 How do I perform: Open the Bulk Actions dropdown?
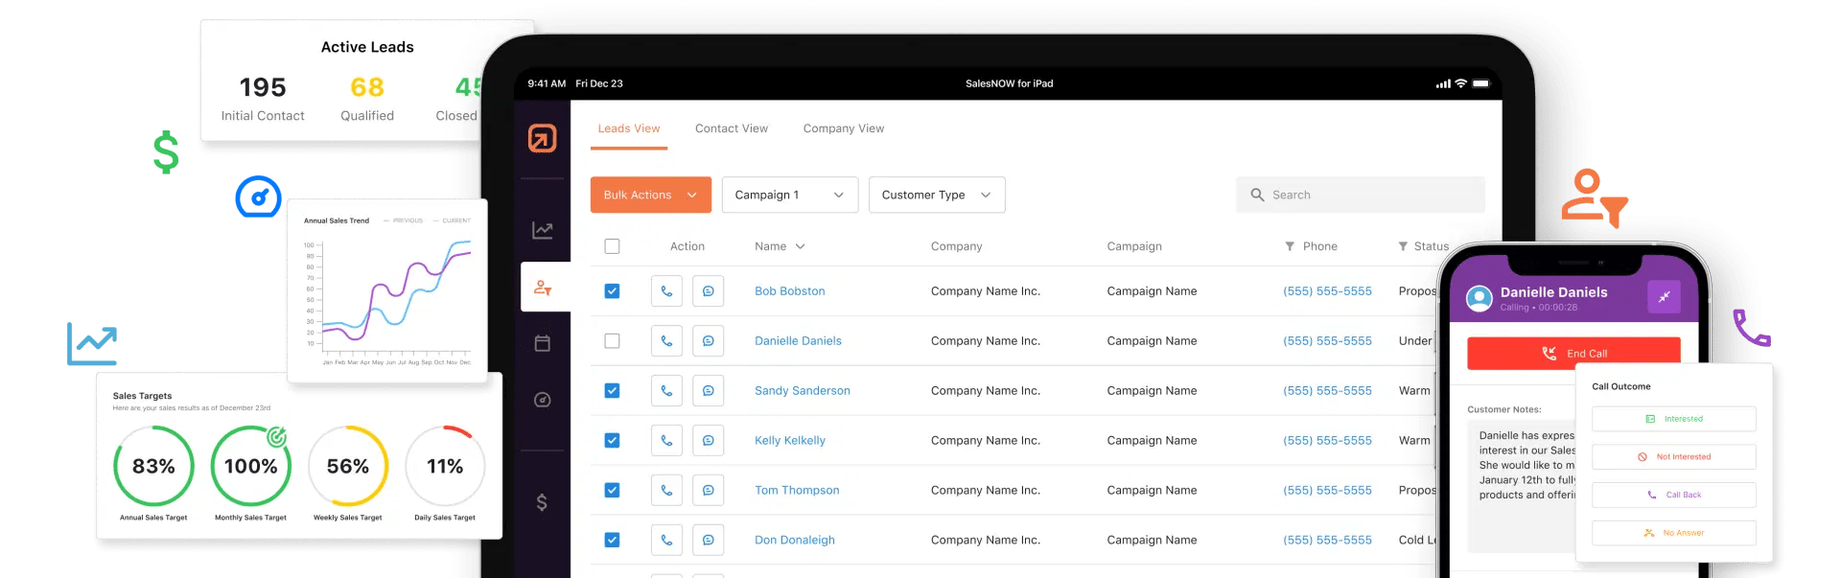click(650, 195)
